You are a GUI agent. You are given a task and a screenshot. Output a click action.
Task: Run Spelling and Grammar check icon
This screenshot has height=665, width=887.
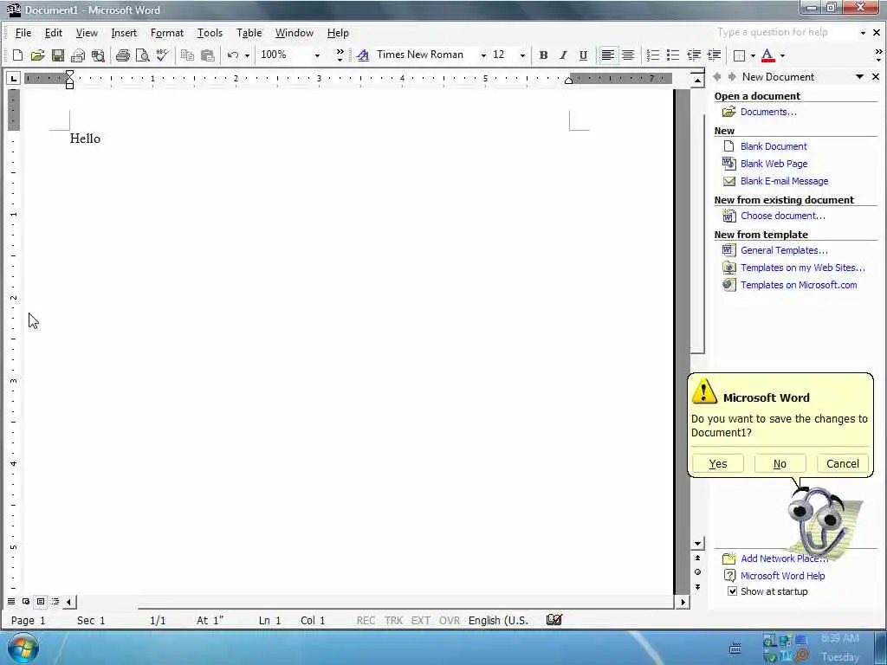point(162,55)
